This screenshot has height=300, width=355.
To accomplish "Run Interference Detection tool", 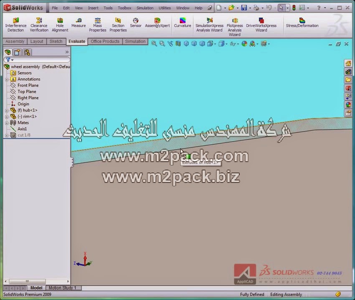I will tap(15, 25).
